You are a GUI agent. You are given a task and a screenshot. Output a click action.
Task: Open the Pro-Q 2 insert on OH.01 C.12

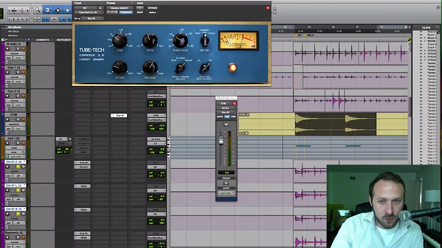click(83, 167)
